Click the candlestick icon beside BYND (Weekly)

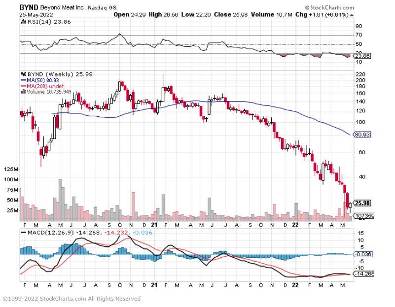coord(24,74)
